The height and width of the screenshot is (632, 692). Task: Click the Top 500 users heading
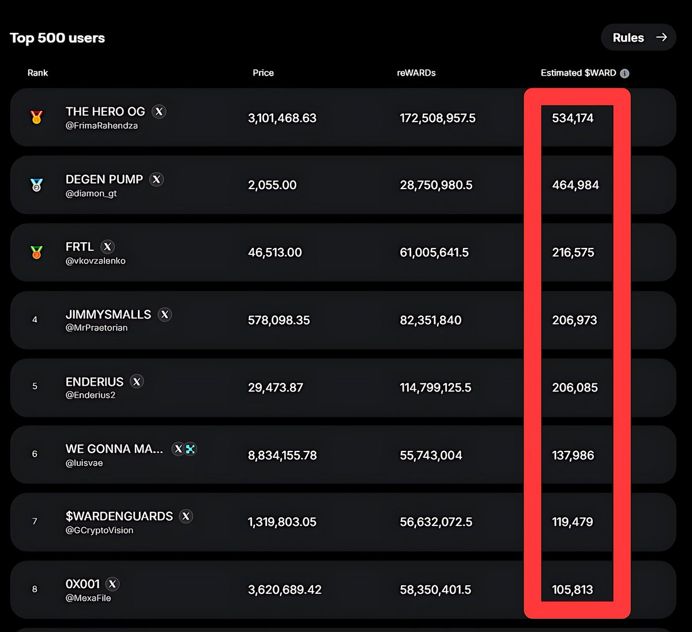tap(58, 38)
